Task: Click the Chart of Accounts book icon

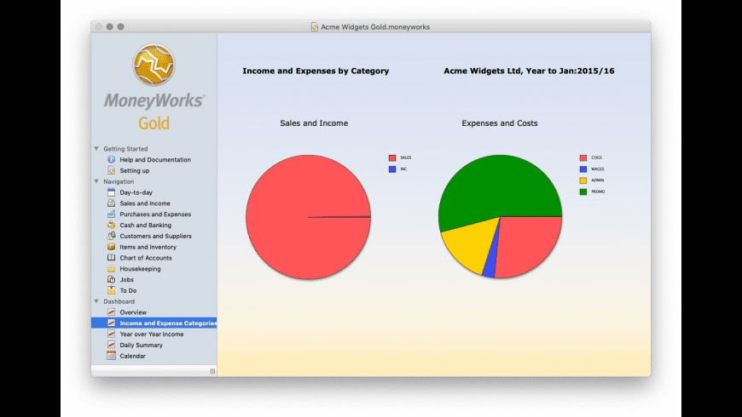Action: coord(111,258)
